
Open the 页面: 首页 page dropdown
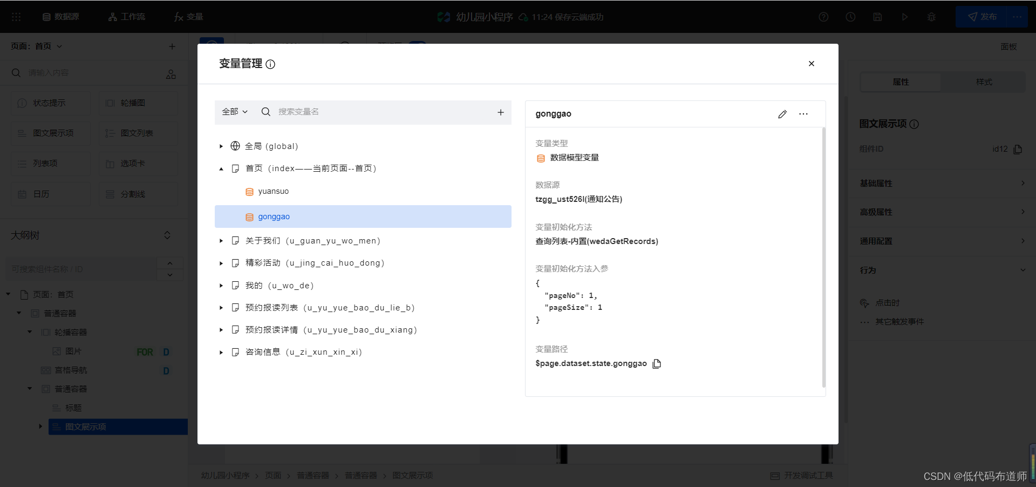coord(37,46)
